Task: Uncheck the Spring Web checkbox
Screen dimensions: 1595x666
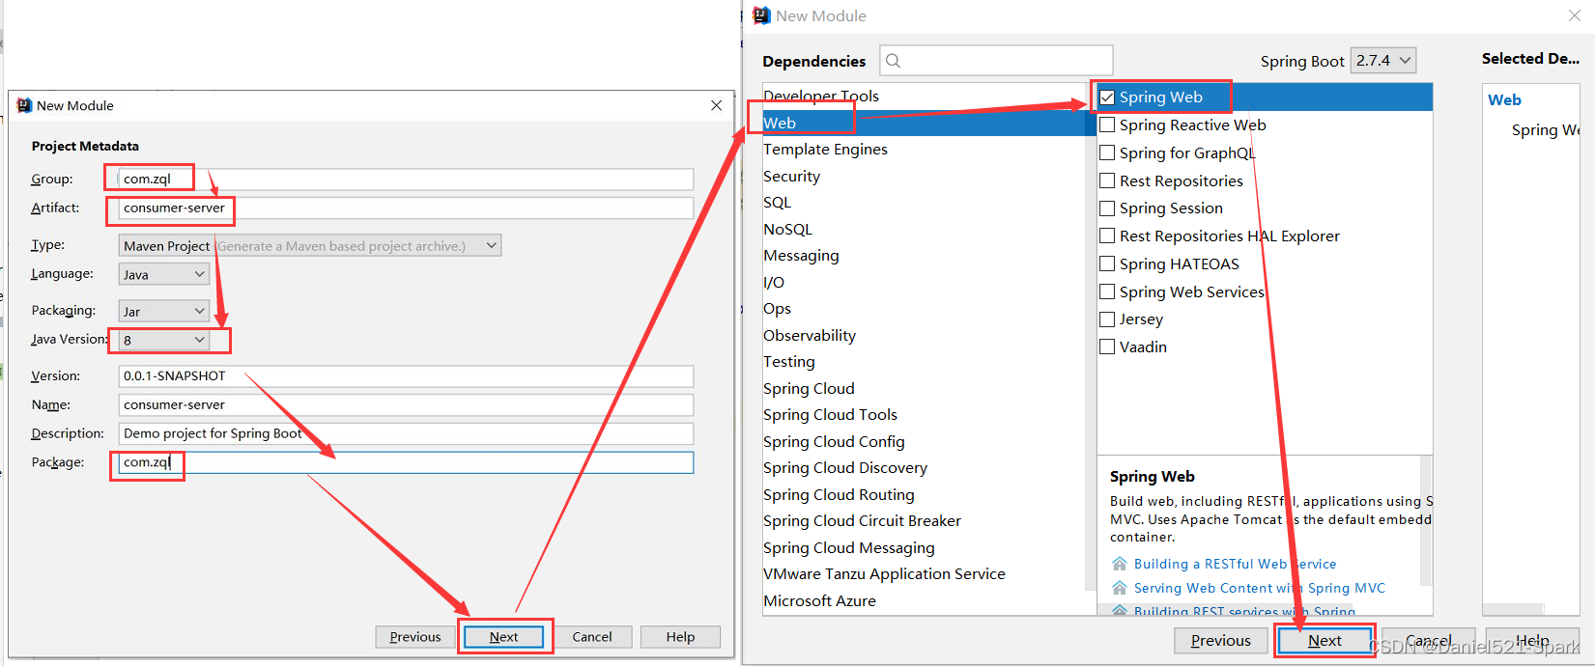Action: (x=1107, y=97)
